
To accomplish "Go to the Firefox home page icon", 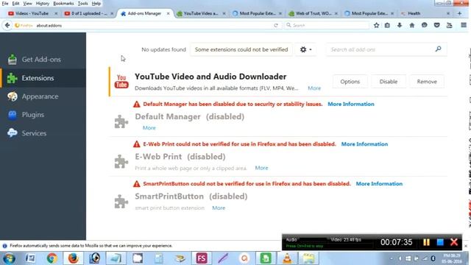I will point(412,26).
